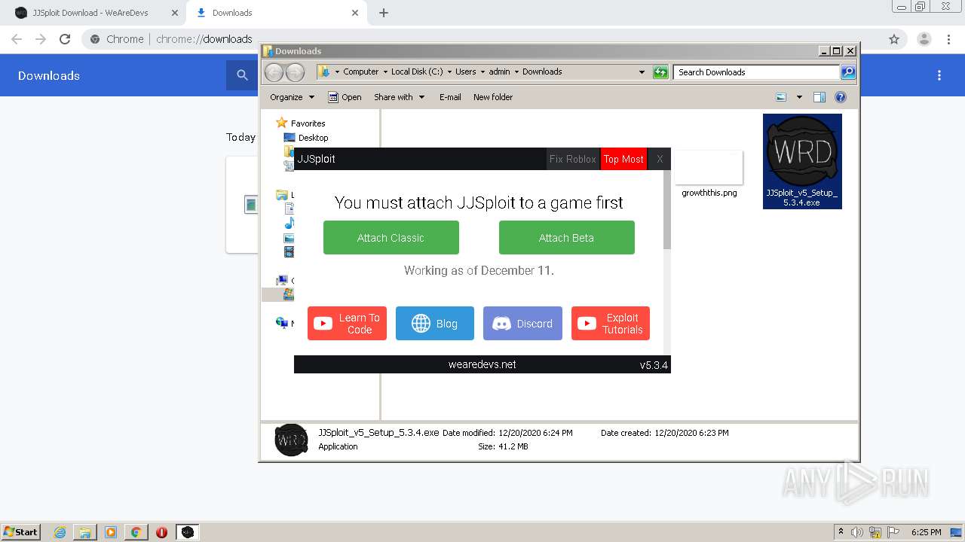Open the Share with dropdown

400,97
